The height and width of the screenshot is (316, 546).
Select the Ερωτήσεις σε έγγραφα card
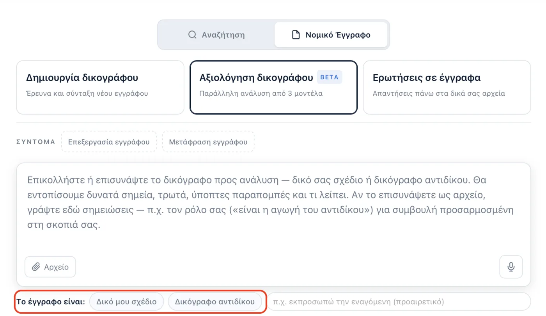coord(447,87)
